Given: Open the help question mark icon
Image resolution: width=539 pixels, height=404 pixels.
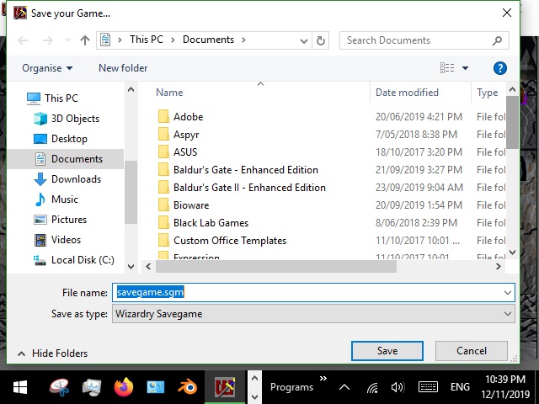Looking at the screenshot, I should pyautogui.click(x=499, y=68).
